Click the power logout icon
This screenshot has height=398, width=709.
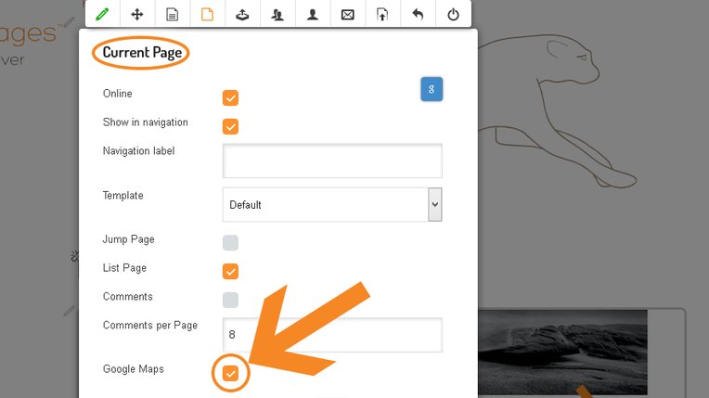pyautogui.click(x=453, y=14)
